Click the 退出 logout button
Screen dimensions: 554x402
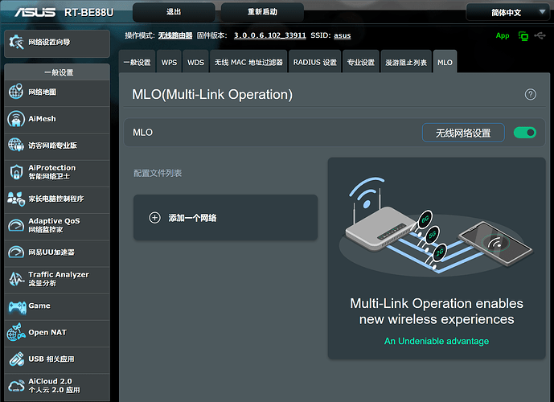pos(174,13)
